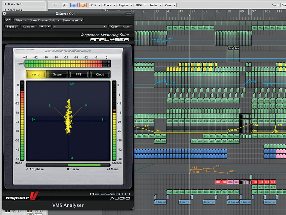Open the Region menu
Viewport: 286px width, 215px height.
click(124, 5)
